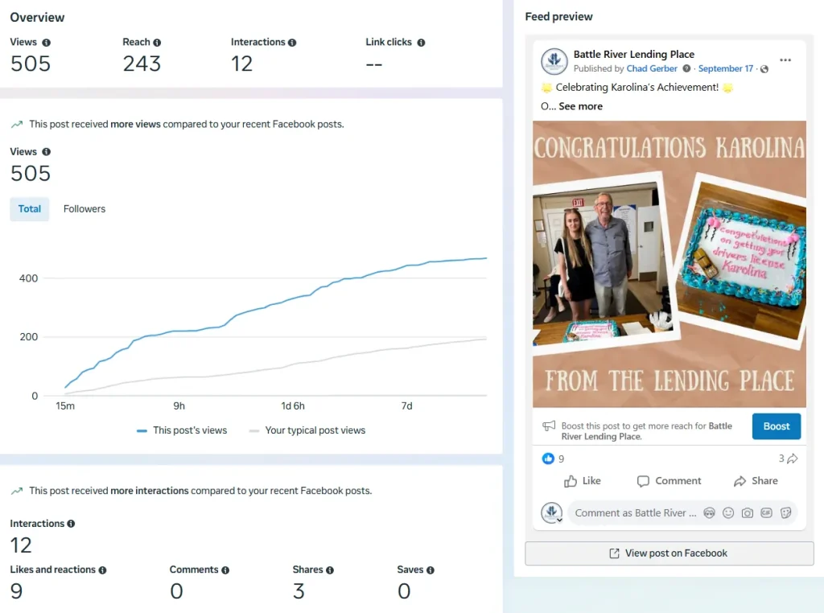Click the emoji icon in comment box

coord(728,513)
